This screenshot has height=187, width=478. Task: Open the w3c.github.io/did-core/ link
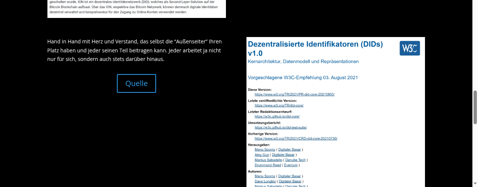[x=277, y=116]
